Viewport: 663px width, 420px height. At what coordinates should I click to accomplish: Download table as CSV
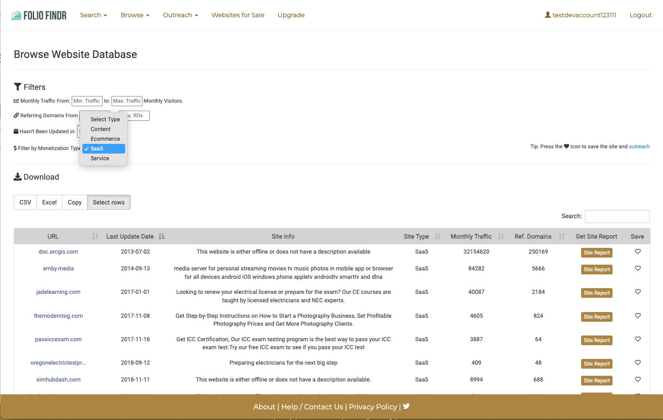click(25, 202)
